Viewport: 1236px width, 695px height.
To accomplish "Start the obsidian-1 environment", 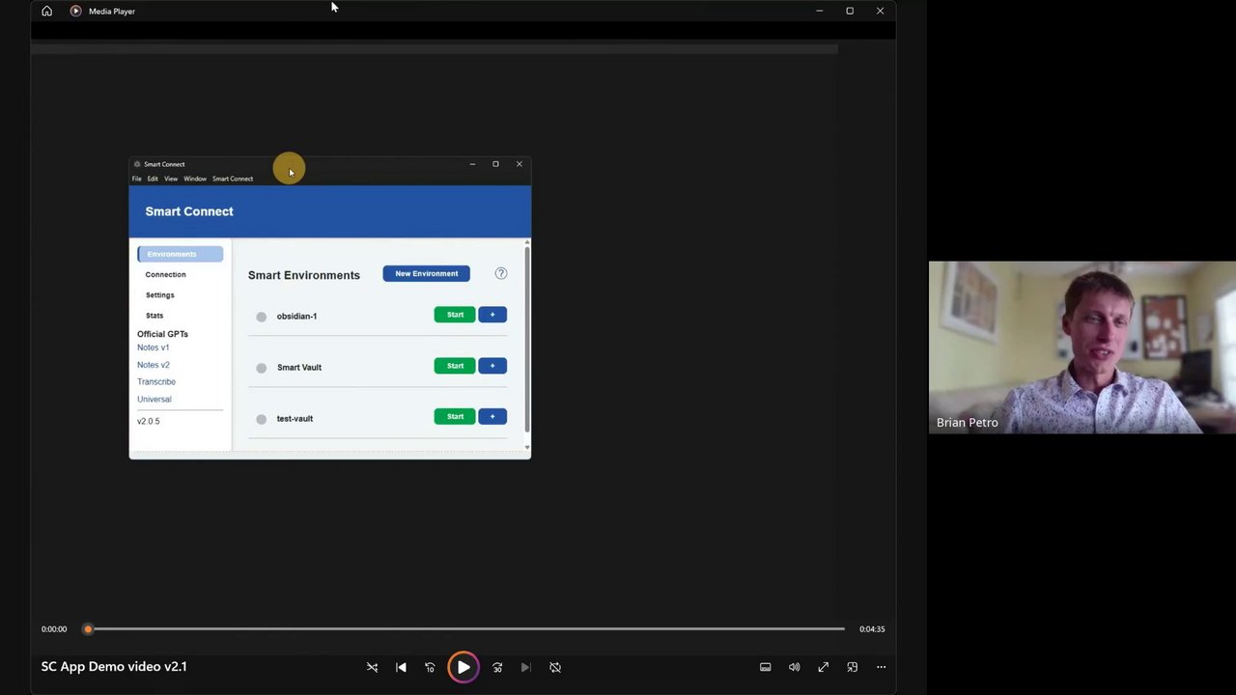I will pyautogui.click(x=455, y=315).
